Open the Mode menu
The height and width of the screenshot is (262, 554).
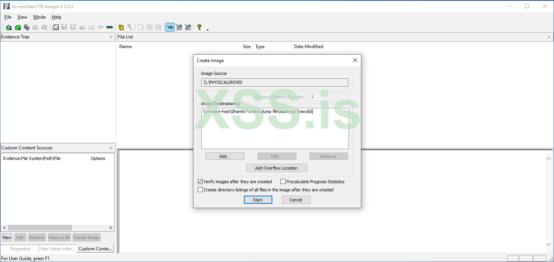[39, 17]
